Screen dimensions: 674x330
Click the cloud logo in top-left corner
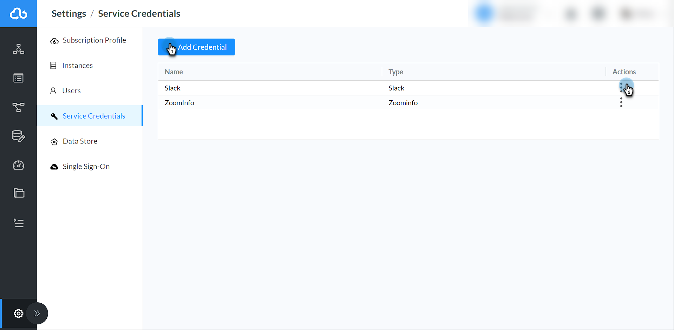pos(18,13)
